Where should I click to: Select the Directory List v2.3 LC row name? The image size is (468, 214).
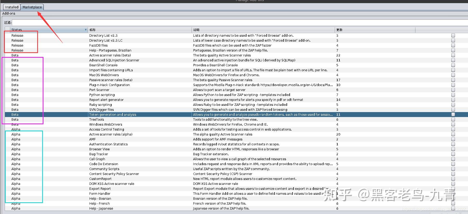tap(106, 40)
